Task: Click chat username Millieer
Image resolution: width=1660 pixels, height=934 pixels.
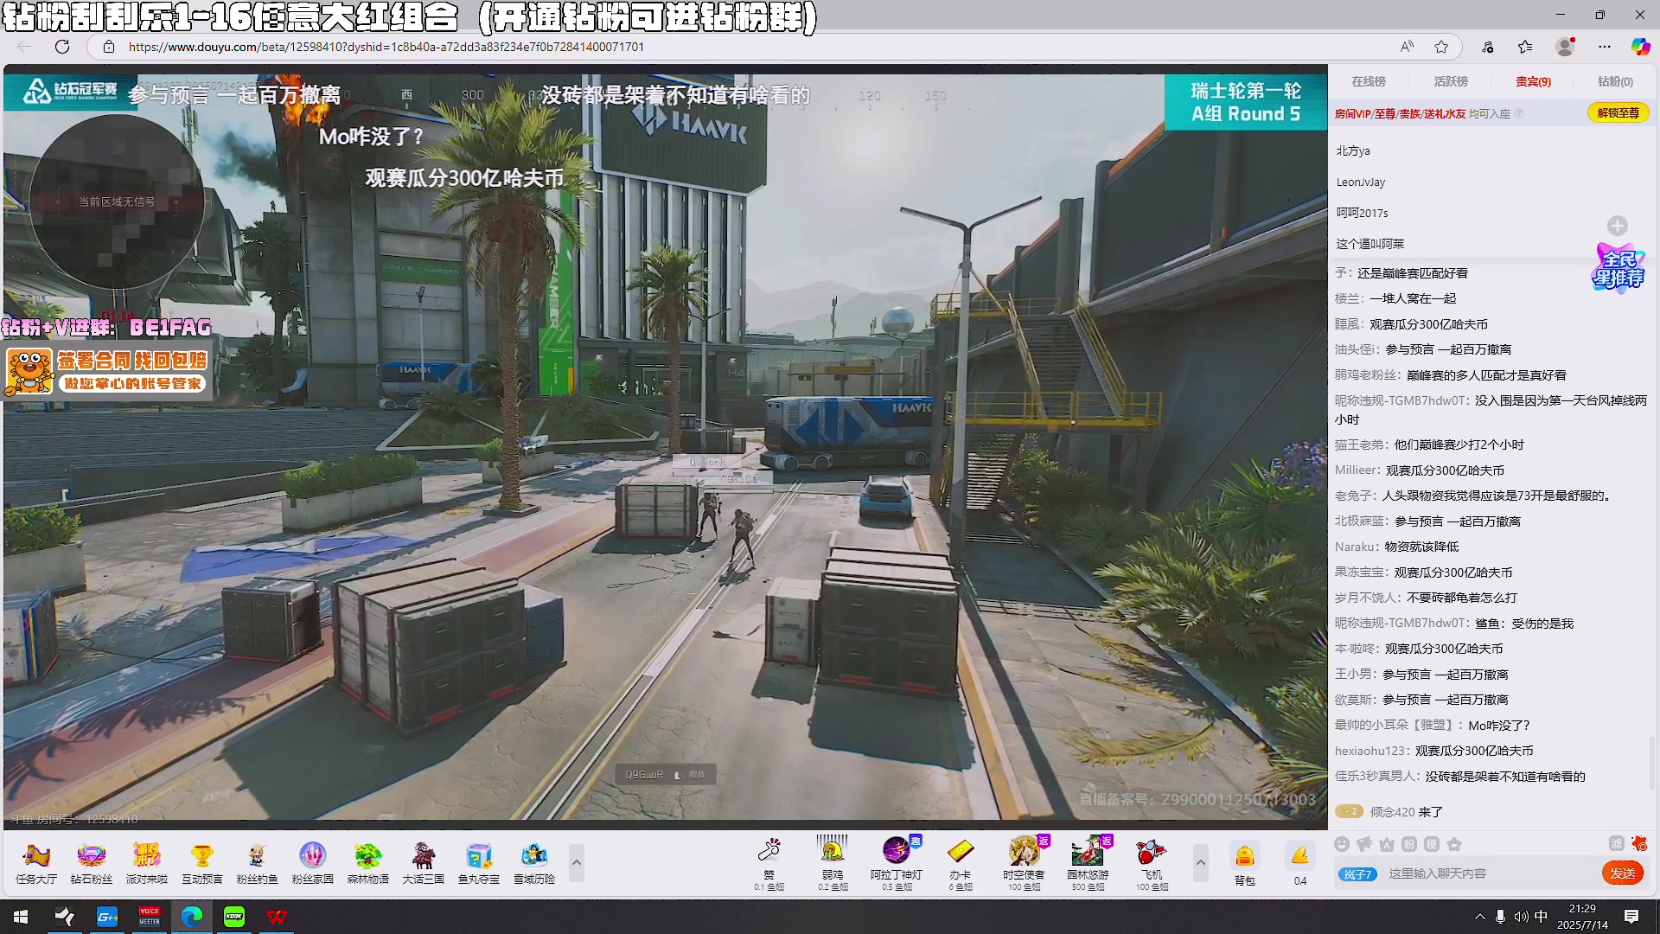Action: [x=1357, y=470]
